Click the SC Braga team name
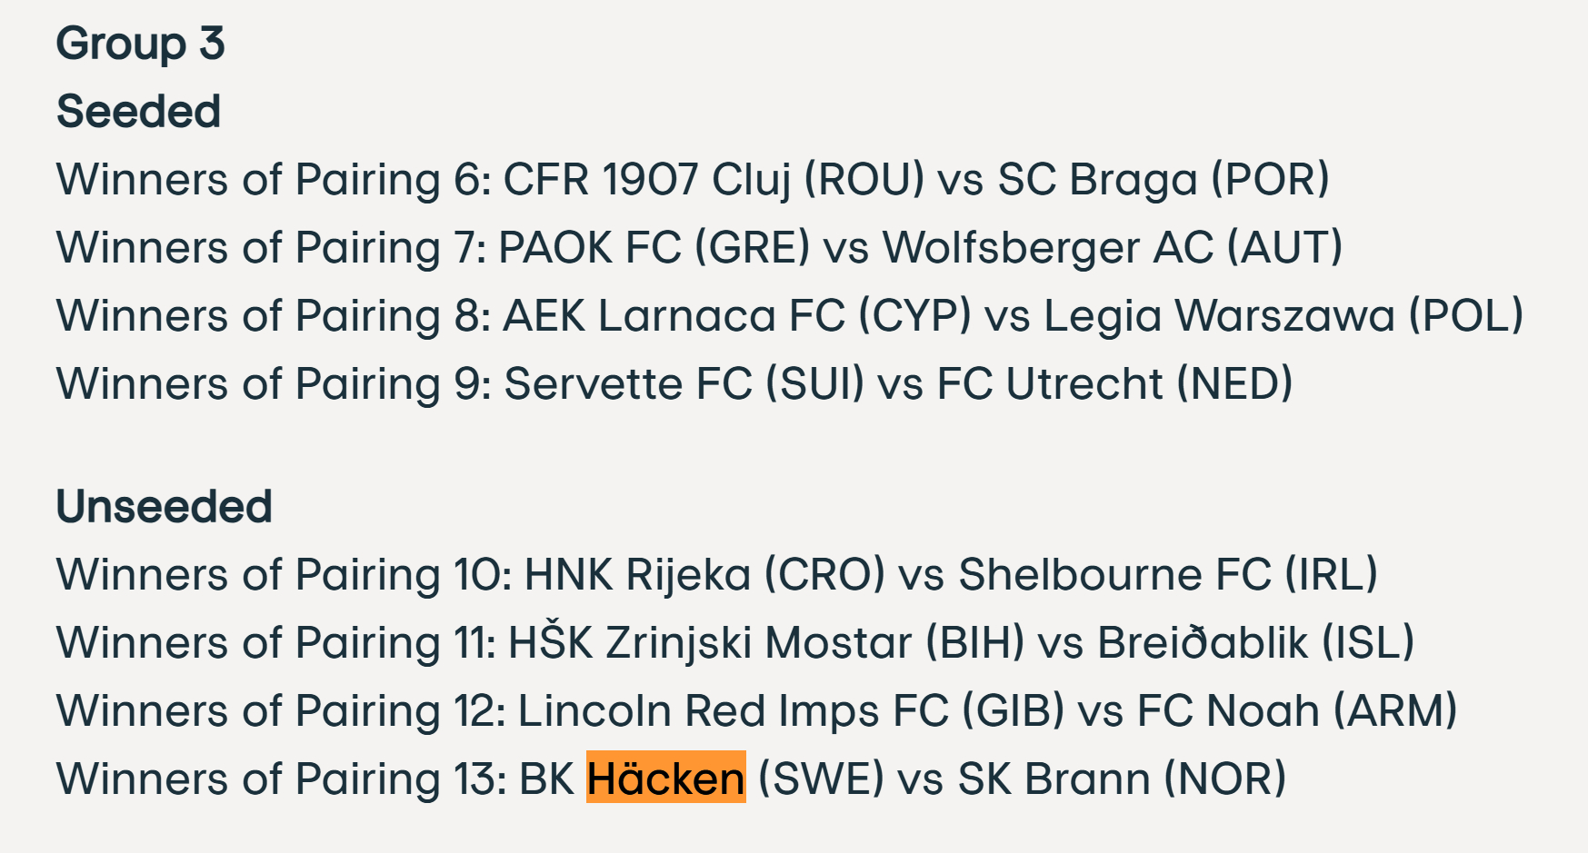Image resolution: width=1588 pixels, height=853 pixels. tap(1097, 179)
